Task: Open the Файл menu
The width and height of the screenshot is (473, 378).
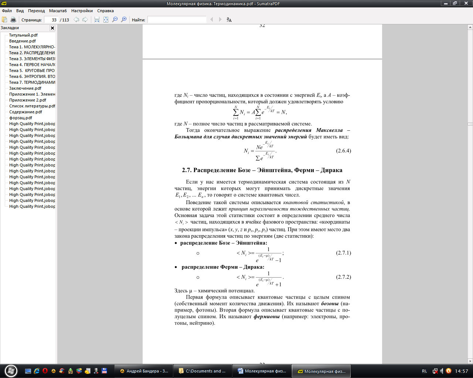Action: pos(7,11)
